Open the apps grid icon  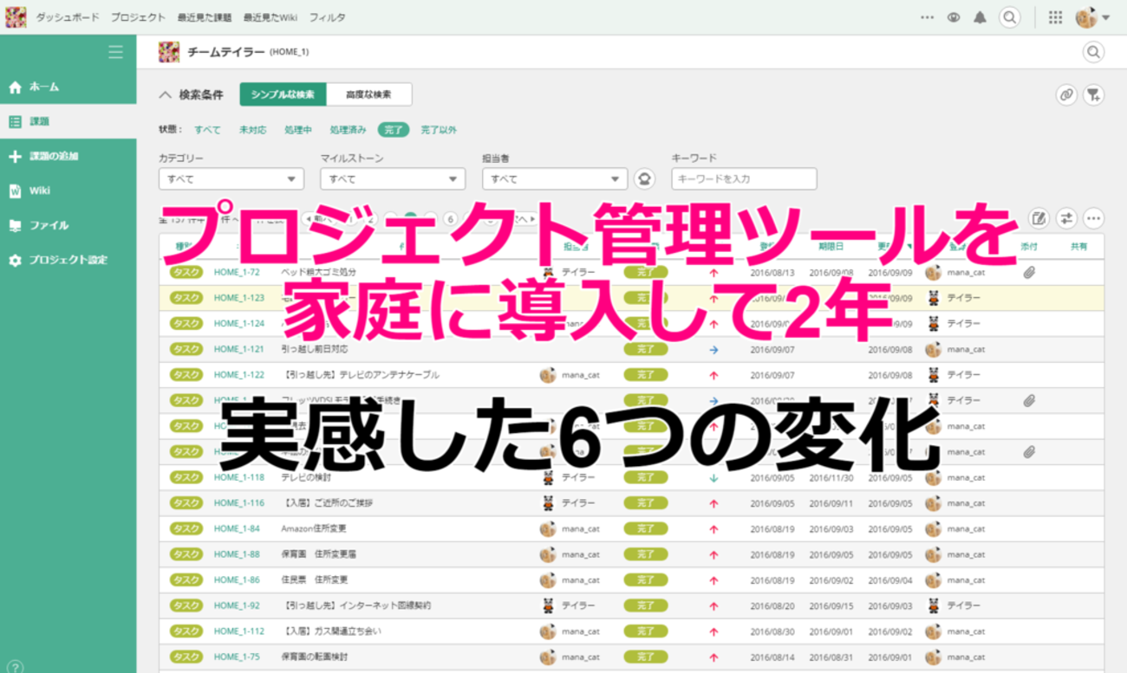click(1055, 17)
